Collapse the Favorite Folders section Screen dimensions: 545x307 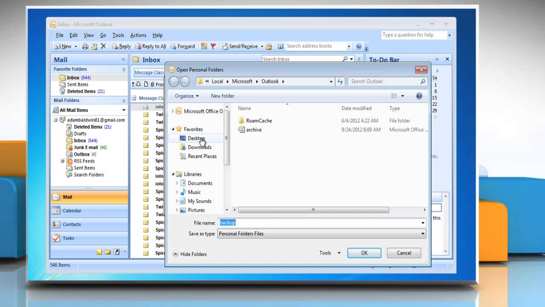click(124, 70)
